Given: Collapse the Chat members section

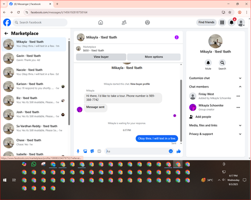Looking at the screenshot, I should point(215,86).
